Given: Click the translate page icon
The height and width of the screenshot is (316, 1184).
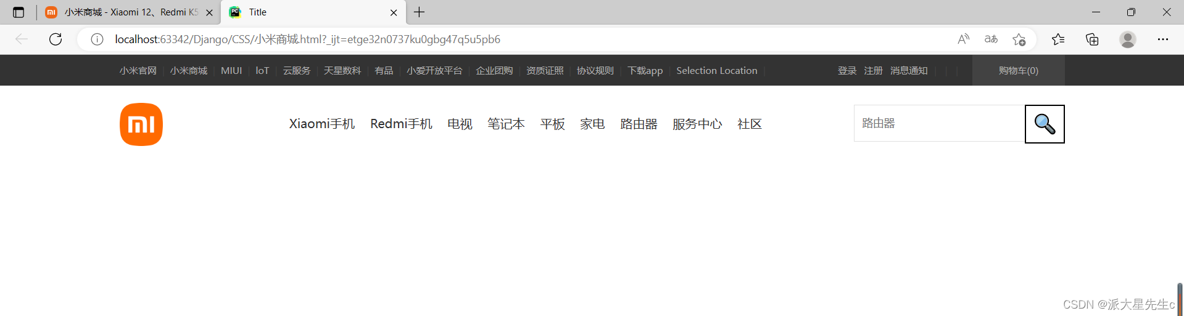Looking at the screenshot, I should click(x=991, y=39).
